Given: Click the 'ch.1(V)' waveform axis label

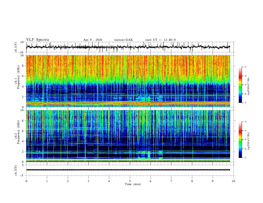Looking at the screenshot, I should 16,47.
